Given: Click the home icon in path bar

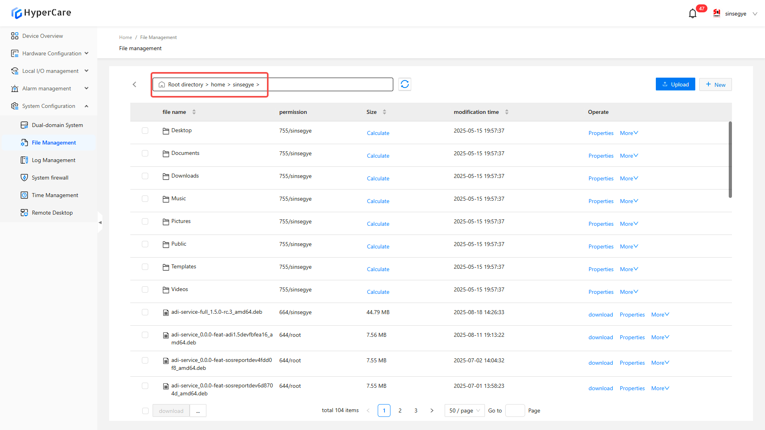Looking at the screenshot, I should click(162, 85).
